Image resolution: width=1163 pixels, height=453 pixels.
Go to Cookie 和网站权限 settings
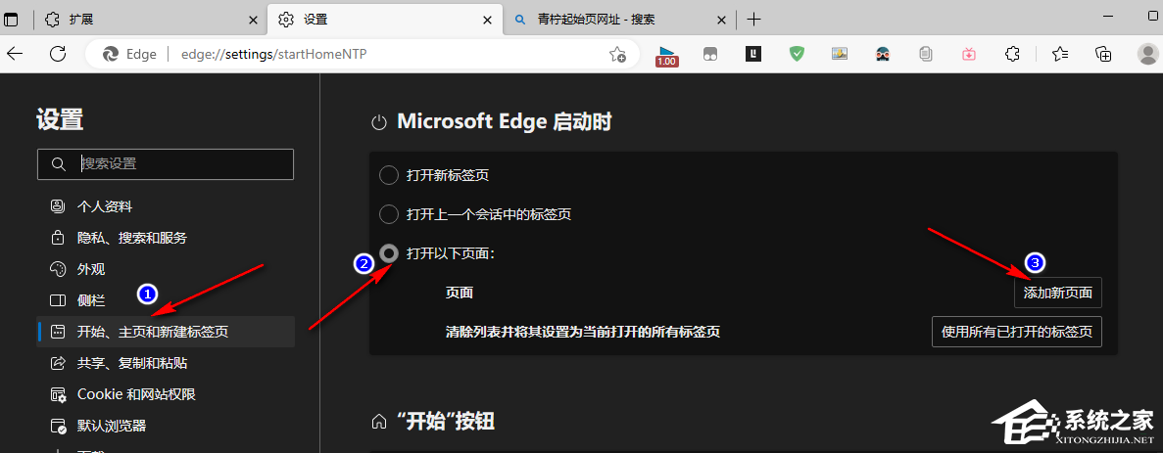tap(136, 394)
